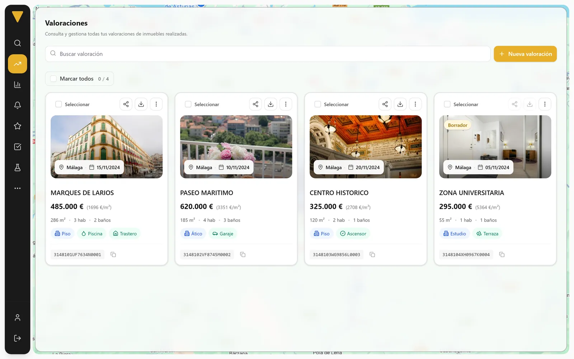The image size is (574, 359).
Task: Select the MARQUES DE LARIOS card checkbox
Action: pos(58,104)
